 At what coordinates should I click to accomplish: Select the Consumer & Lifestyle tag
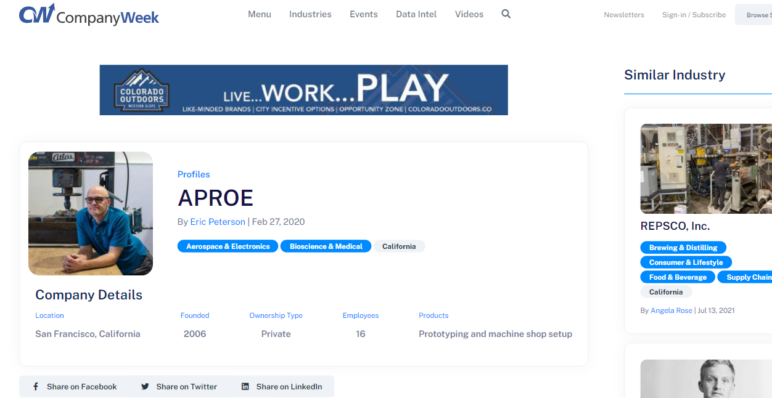[686, 262]
